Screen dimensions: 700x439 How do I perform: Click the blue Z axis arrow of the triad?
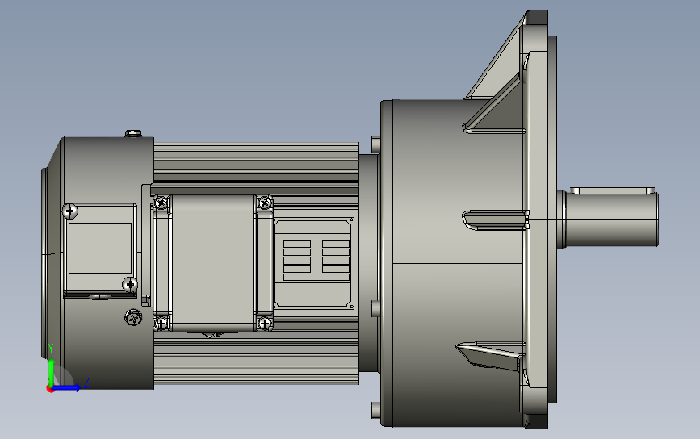(67, 387)
